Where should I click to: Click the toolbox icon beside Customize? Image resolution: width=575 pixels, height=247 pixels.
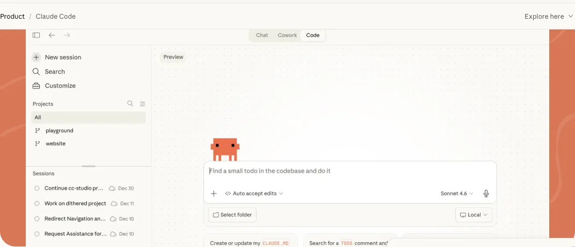[x=37, y=86]
